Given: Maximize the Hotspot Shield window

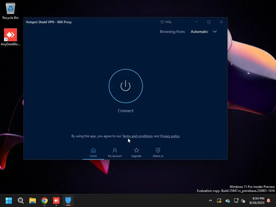Looking at the screenshot, I should coord(209,22).
